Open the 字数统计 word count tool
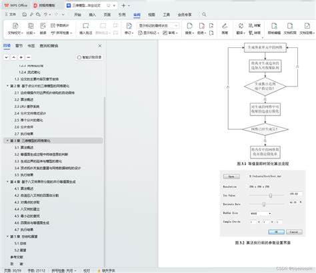This screenshot has width=316, height=273. [60, 25]
